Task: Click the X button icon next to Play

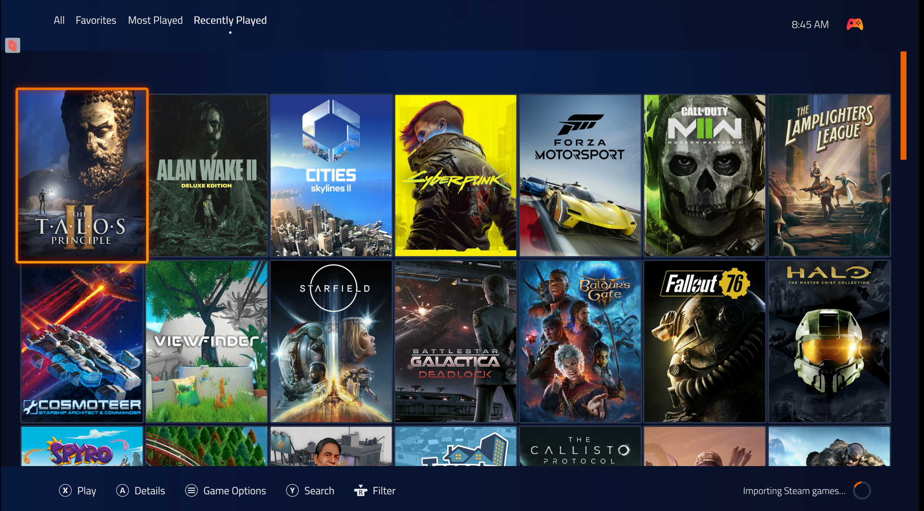Action: point(65,490)
